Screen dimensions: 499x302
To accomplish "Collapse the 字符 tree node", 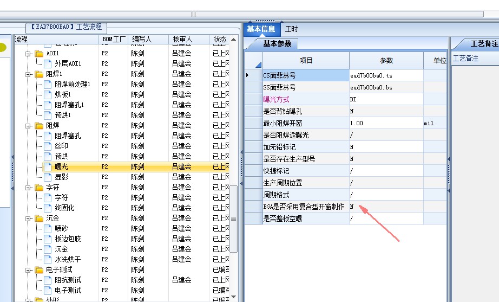I will 28,188.
